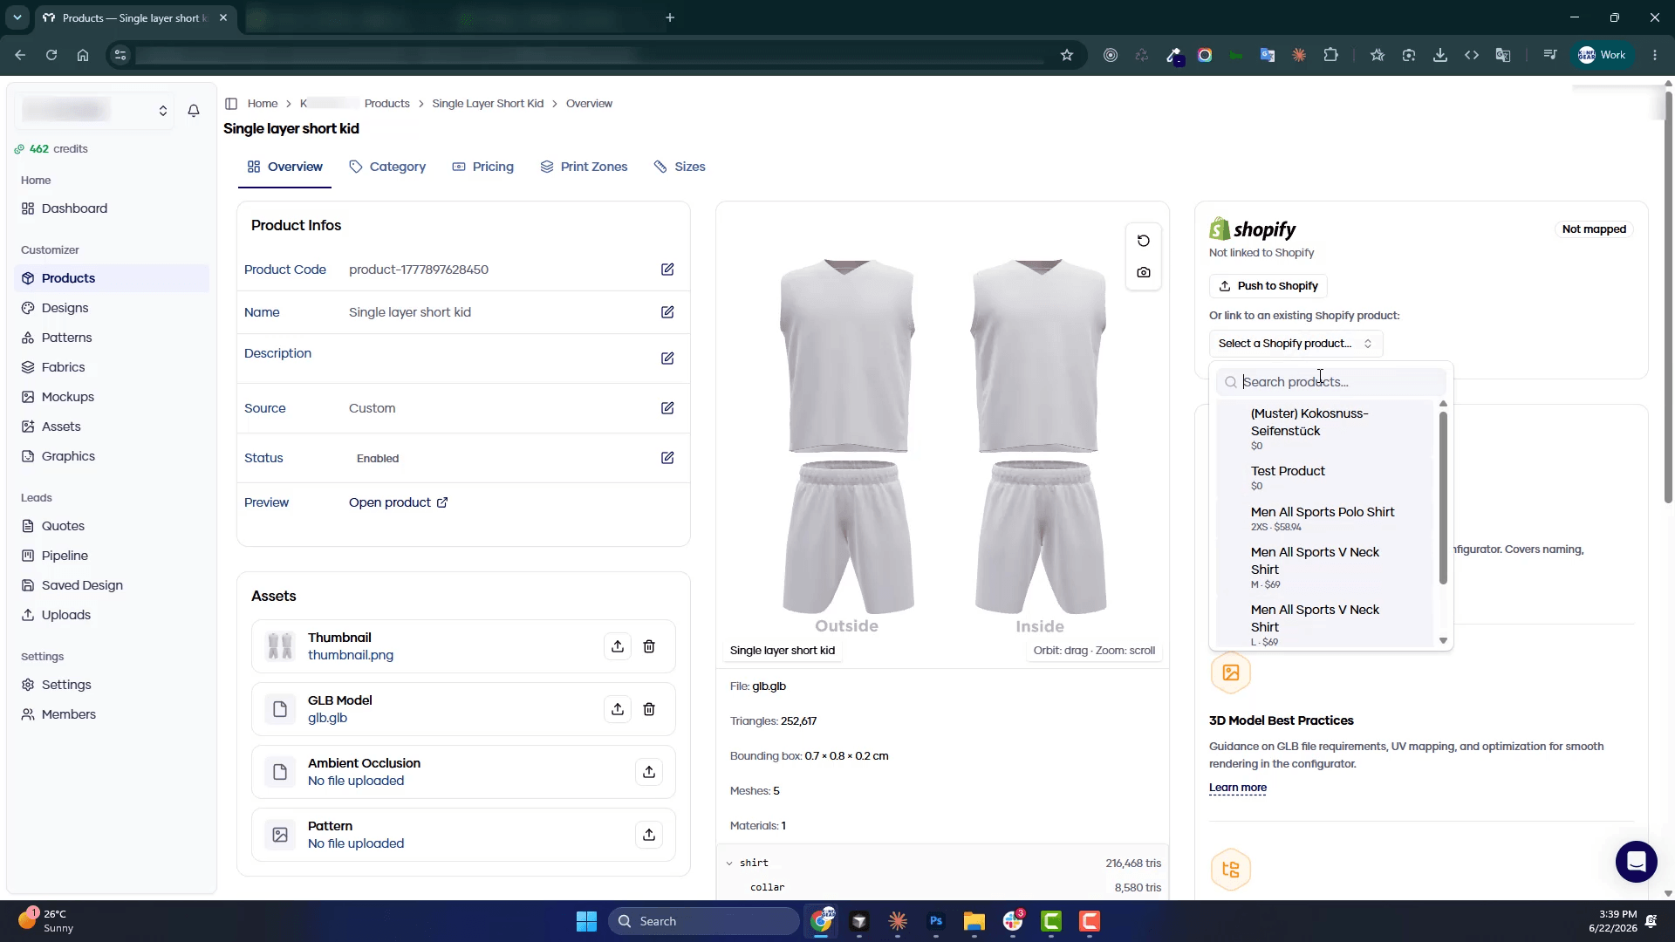This screenshot has height=942, width=1675.
Task: Switch to the Overview tab
Action: pos(284,167)
